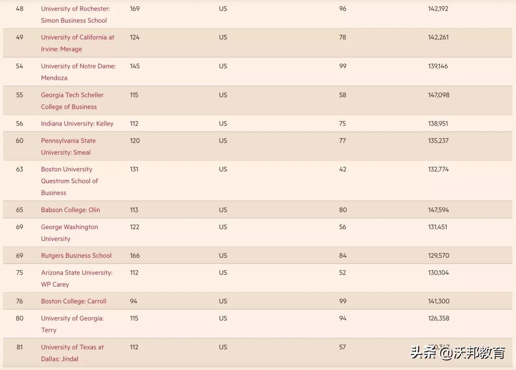516x370 pixels.
Task: Select value 52 in Arizona State row
Action: (343, 273)
